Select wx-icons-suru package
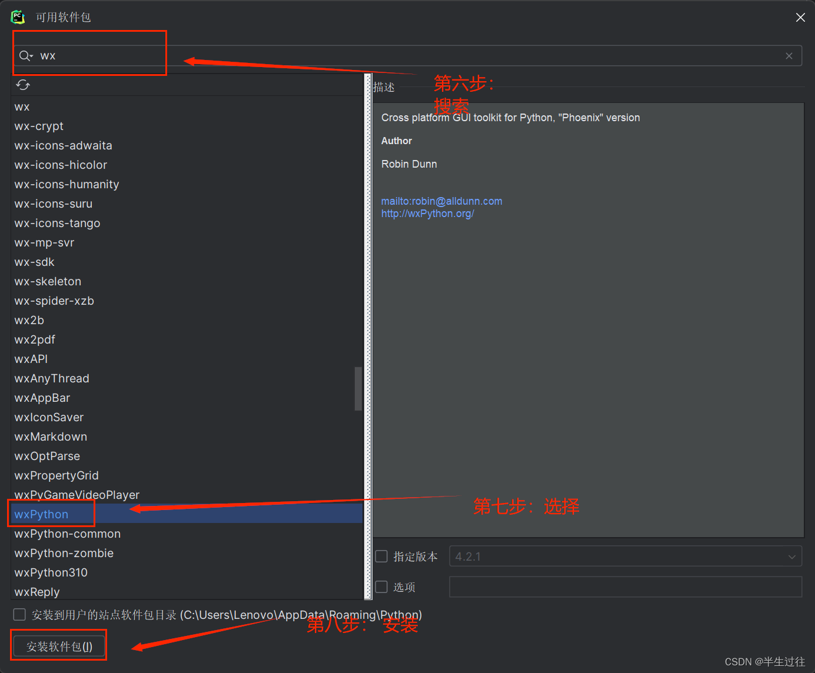The image size is (815, 673). (x=187, y=204)
